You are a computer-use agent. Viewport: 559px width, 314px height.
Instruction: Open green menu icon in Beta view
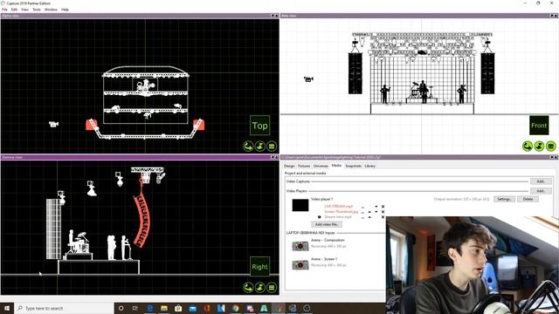pos(551,146)
